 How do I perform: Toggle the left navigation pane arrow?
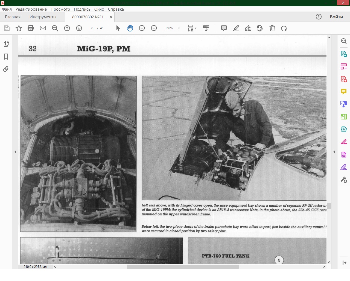tap(15, 152)
